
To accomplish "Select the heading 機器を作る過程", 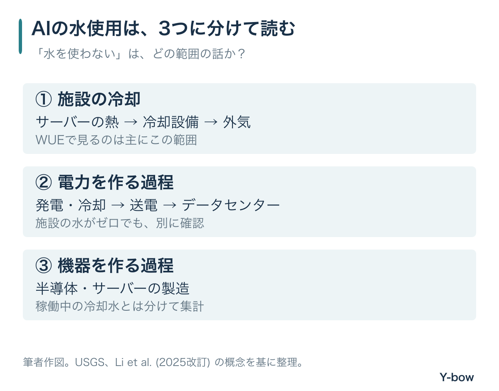I will click(x=115, y=266).
